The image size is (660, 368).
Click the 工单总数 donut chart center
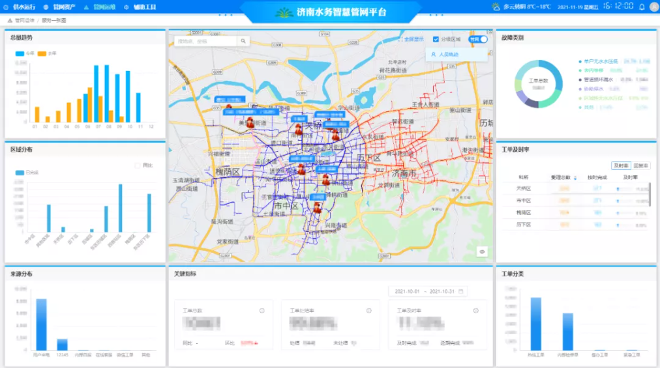538,83
